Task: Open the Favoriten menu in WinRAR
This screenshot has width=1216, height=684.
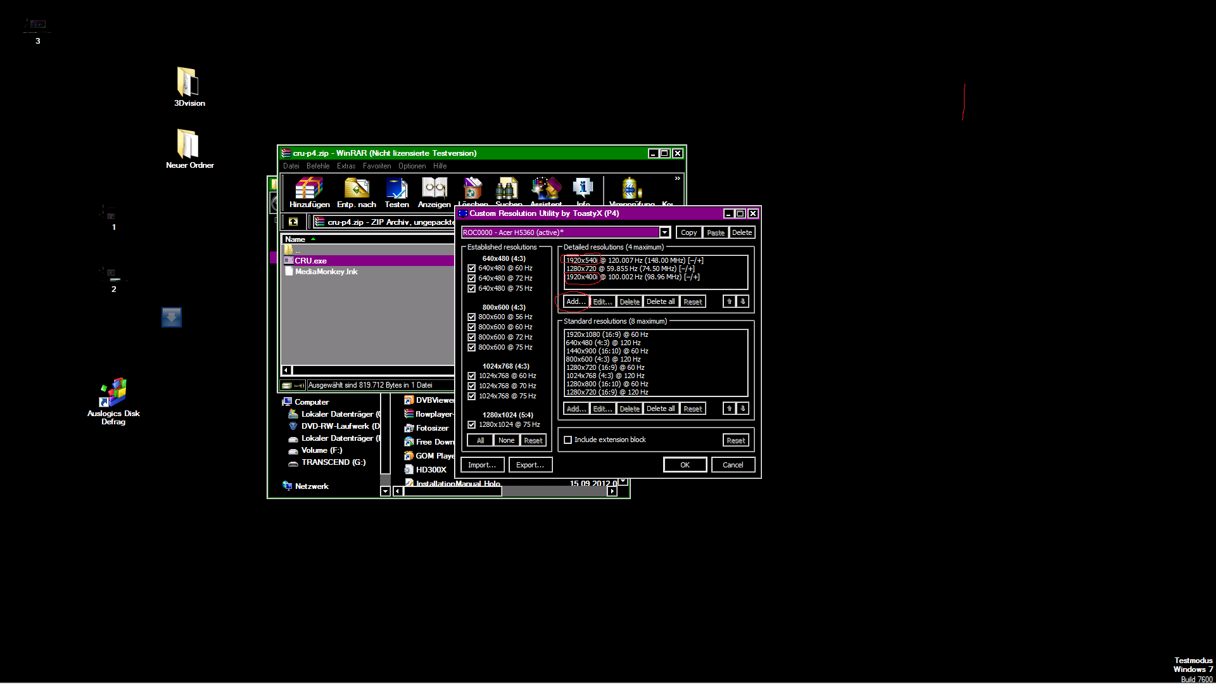Action: [377, 166]
